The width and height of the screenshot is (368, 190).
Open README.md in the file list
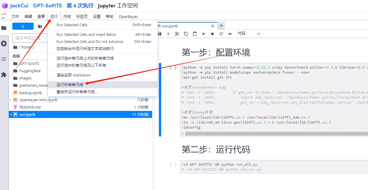coord(80,107)
